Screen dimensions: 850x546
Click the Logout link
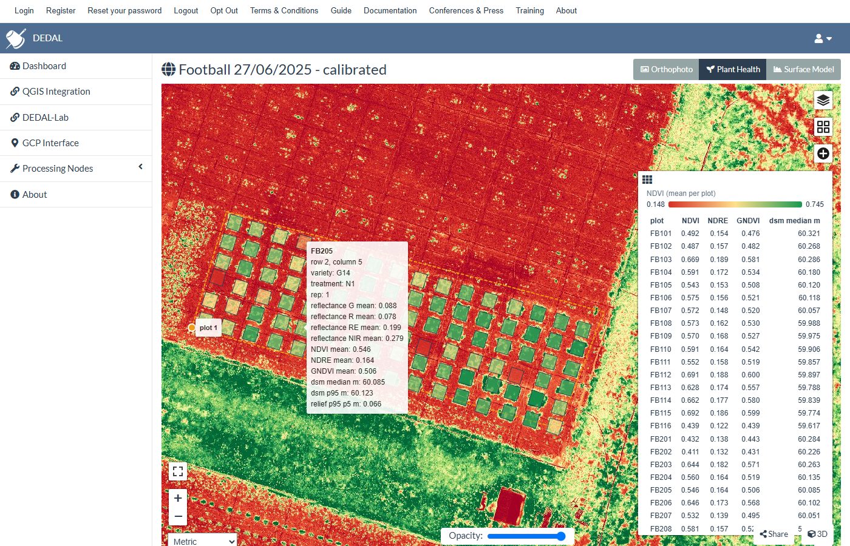(186, 10)
